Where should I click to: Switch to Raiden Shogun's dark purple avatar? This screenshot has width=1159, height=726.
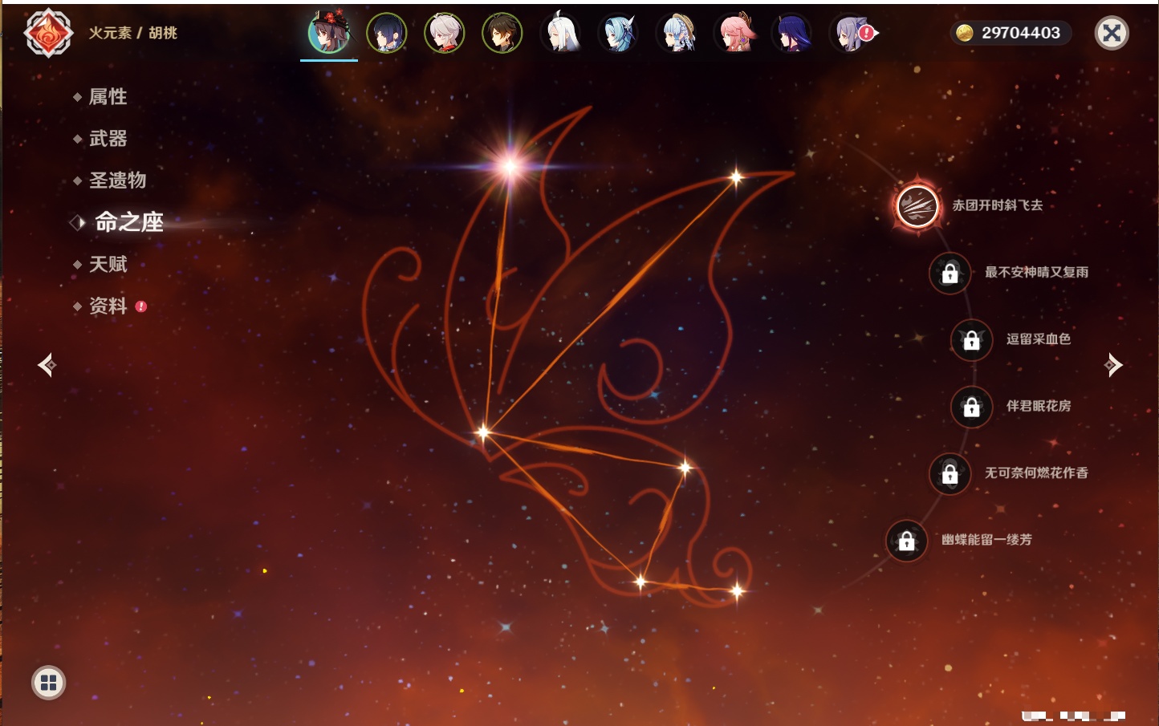pos(792,33)
